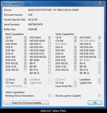107x113 pixels.
Task: Toggle DVD-R DL checkbox under Read Capabilities
Action: [25, 60]
